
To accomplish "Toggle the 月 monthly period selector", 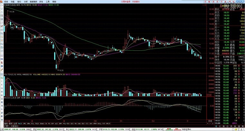I will tap(2, 106).
